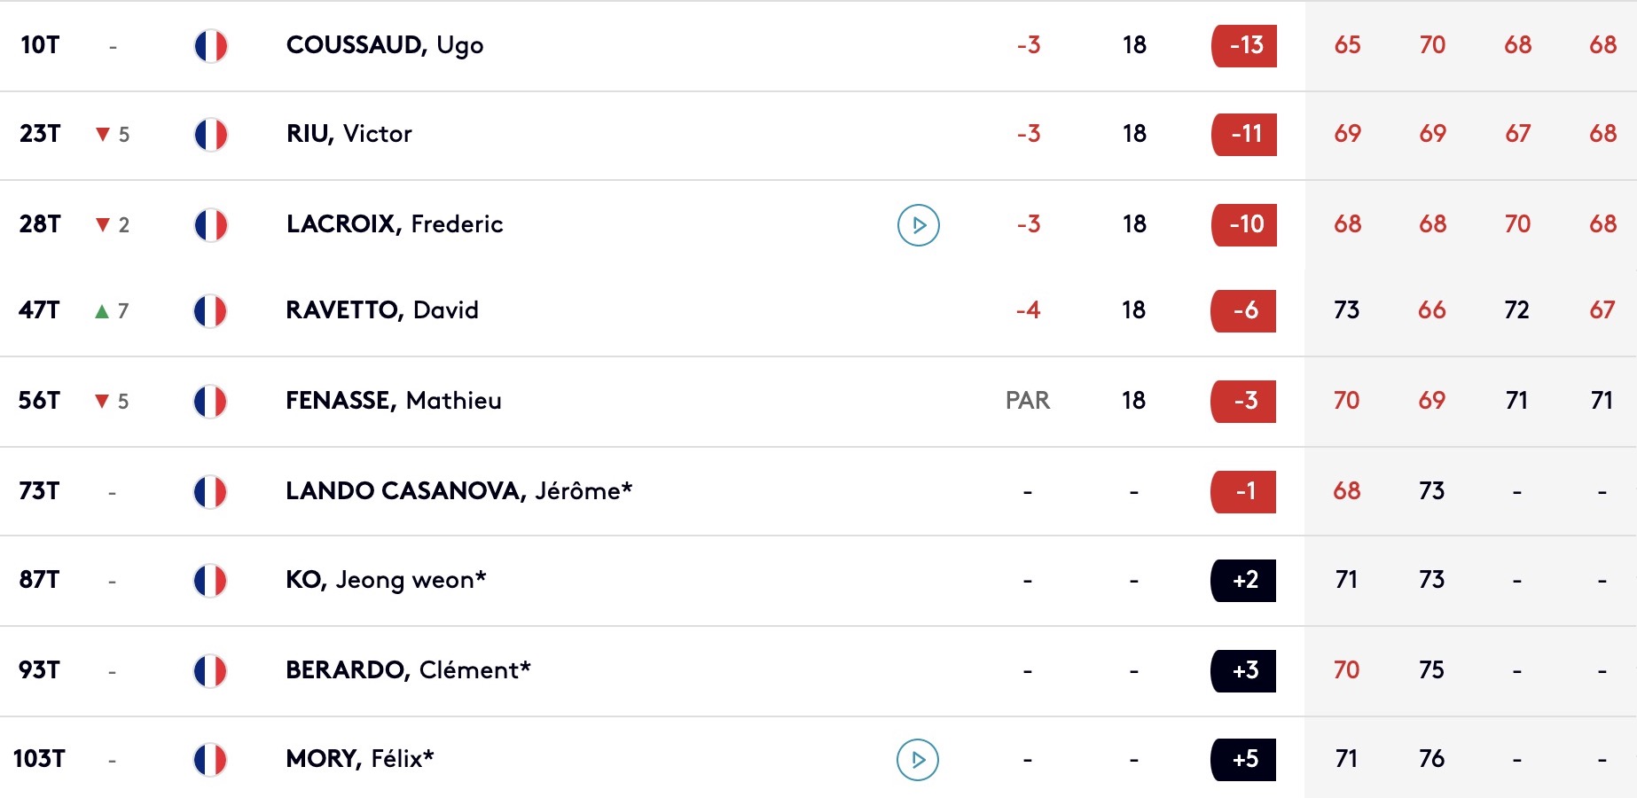Click first round score 65 for Coussaud
Image resolution: width=1637 pixels, height=798 pixels.
coord(1347,45)
